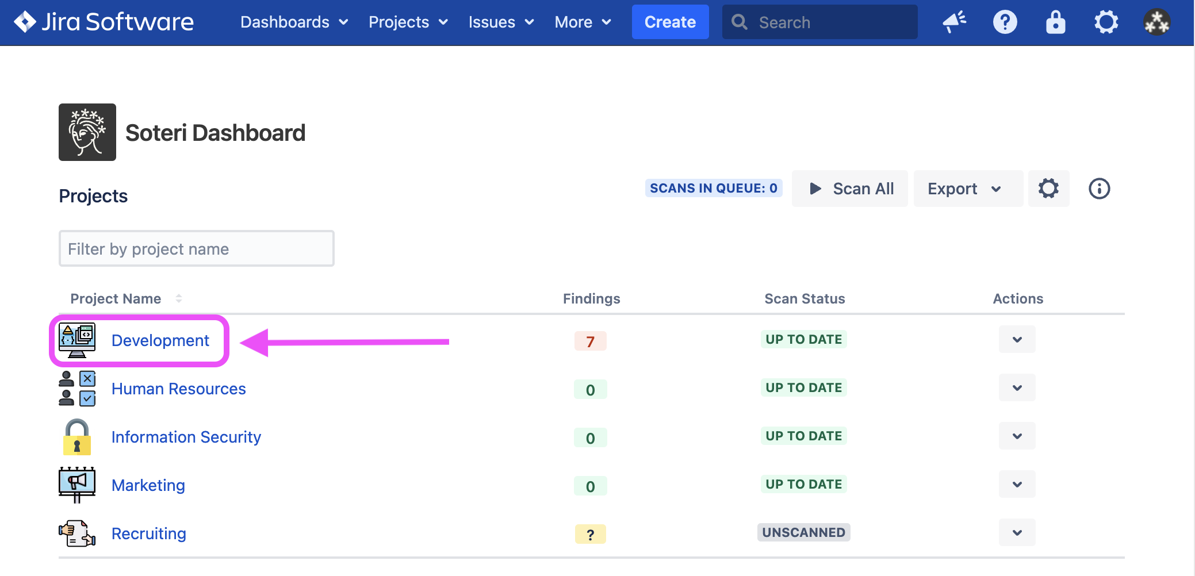Viewport: 1195px width, 576px height.
Task: Open the user profile avatar
Action: pos(1156,22)
